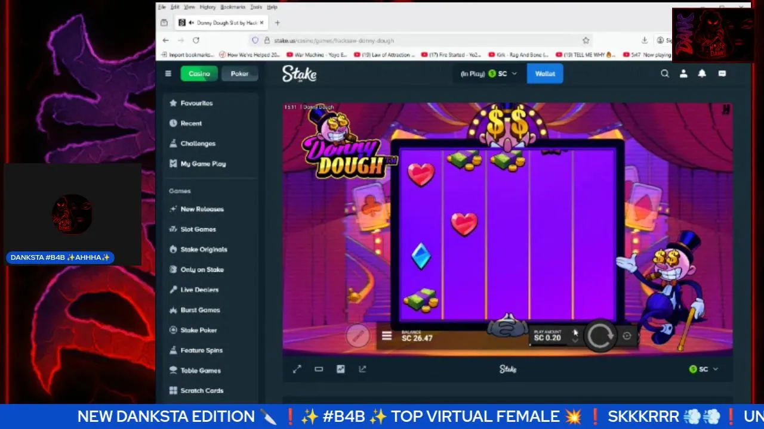The height and width of the screenshot is (429, 764).
Task: Open the slot game hamburger menu
Action: point(387,336)
